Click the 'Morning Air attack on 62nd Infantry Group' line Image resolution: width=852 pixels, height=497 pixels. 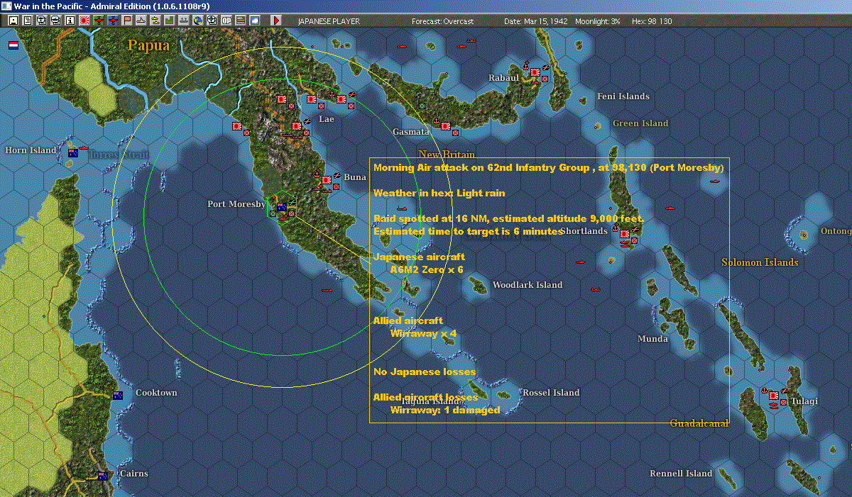(x=548, y=168)
